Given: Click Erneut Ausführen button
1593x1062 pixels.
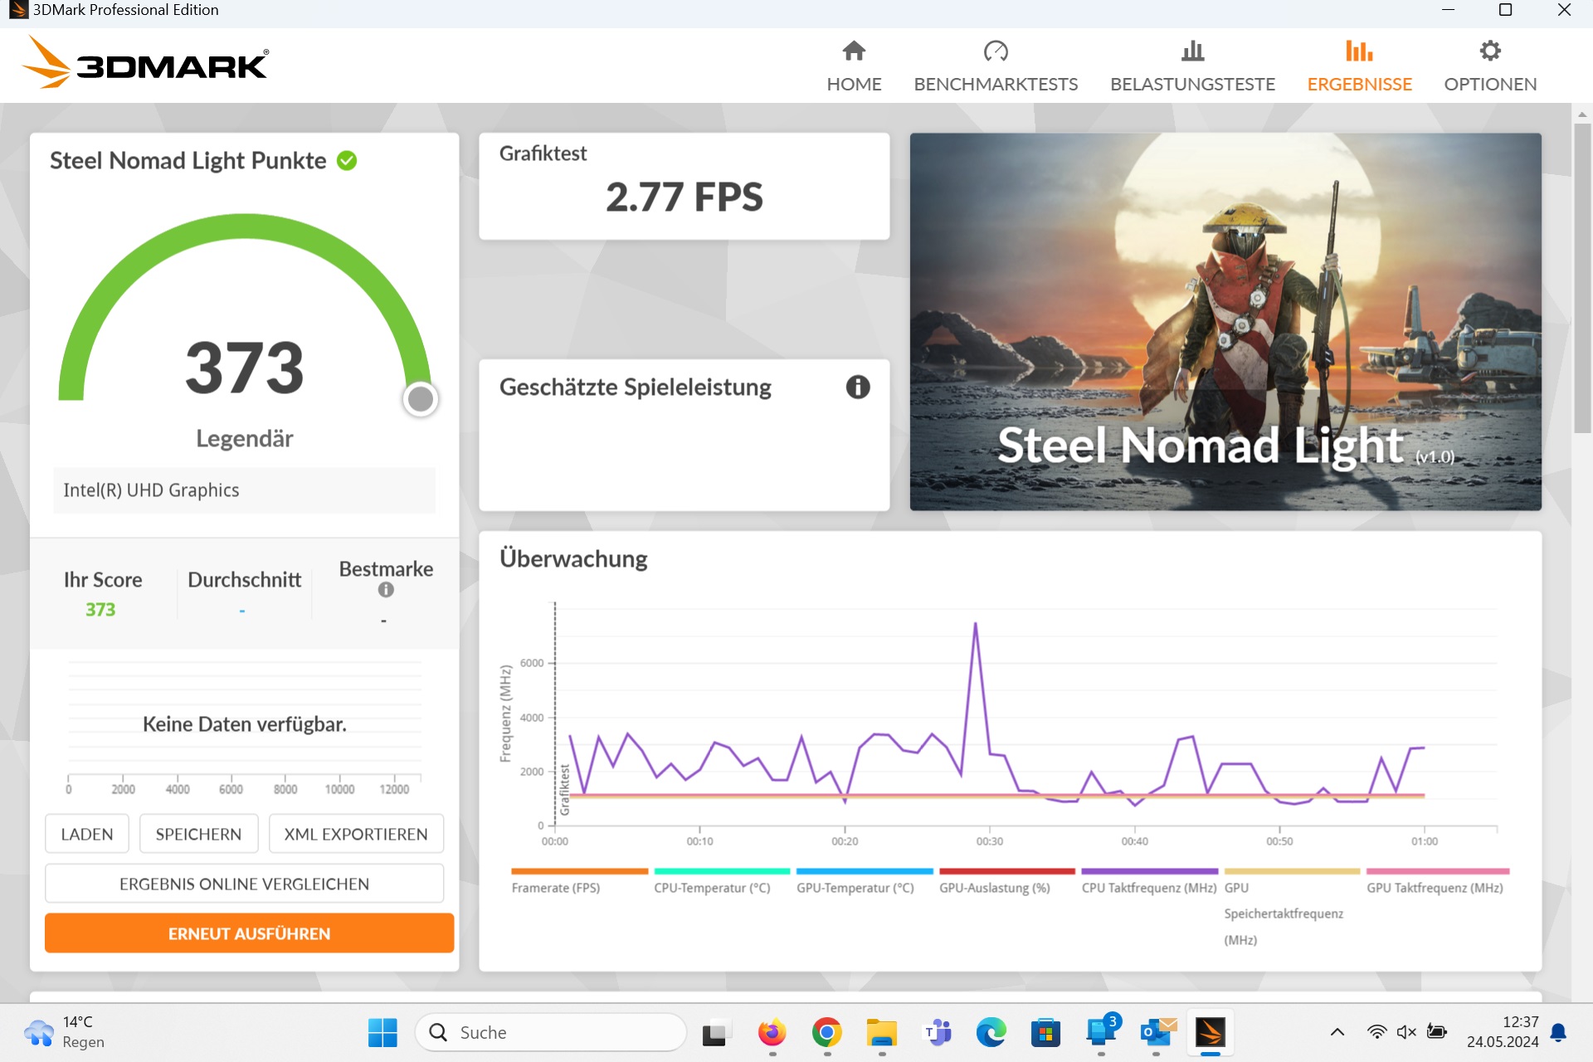Looking at the screenshot, I should pos(249,933).
